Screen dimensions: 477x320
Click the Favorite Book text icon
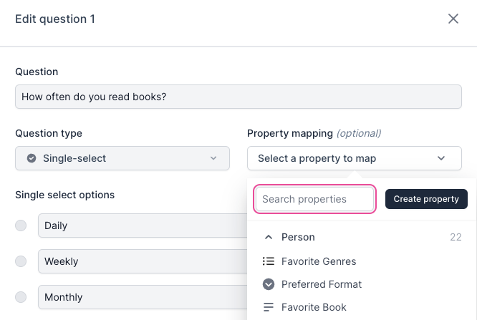pos(269,307)
